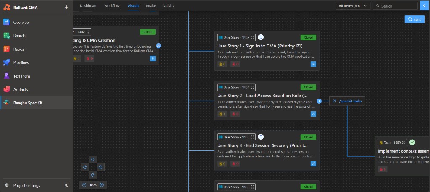Click Closed badge on User Story 1403
The height and width of the screenshot is (192, 430).
coord(308,37)
